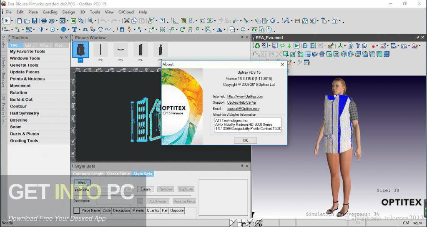This screenshot has width=427, height=227.
Task: Open the dropdown arrow next to pointer tool
Action: 12,21
